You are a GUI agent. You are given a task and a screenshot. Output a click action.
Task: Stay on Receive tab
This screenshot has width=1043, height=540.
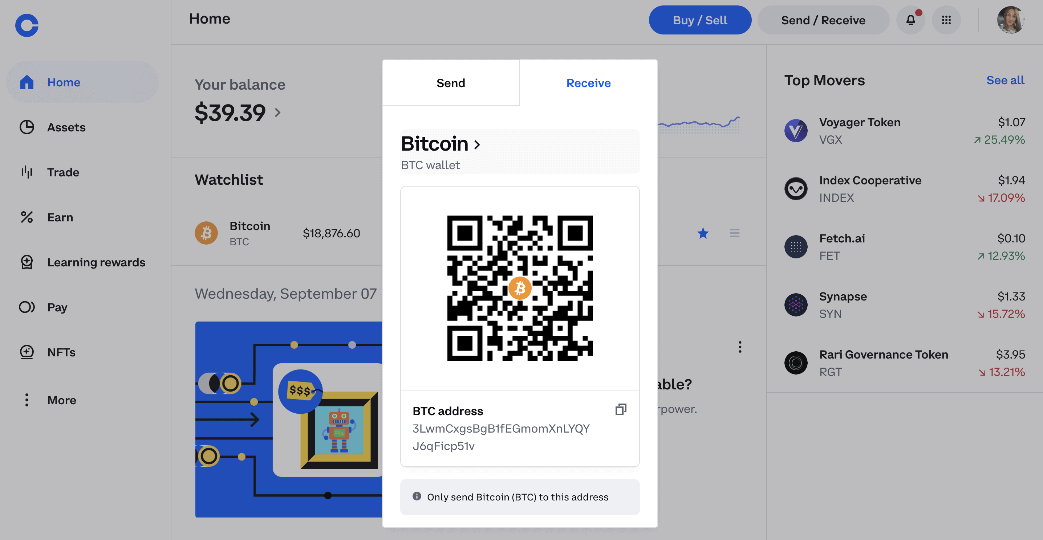click(x=588, y=83)
